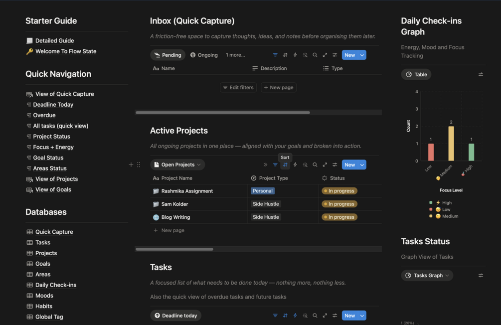Click expand full-page icon in Active Projects toolbar
Screen dimensions: 501x325
pos(325,164)
